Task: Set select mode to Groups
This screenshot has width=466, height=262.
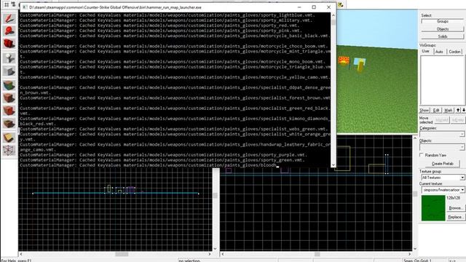Action: (442, 21)
